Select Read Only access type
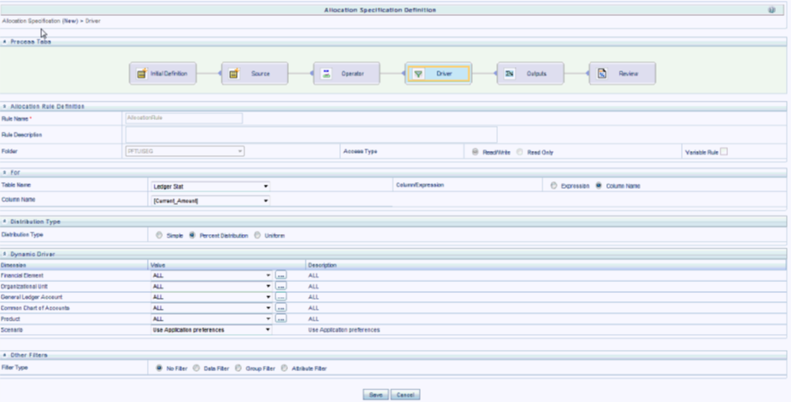Image resolution: width=791 pixels, height=402 pixels. click(520, 152)
